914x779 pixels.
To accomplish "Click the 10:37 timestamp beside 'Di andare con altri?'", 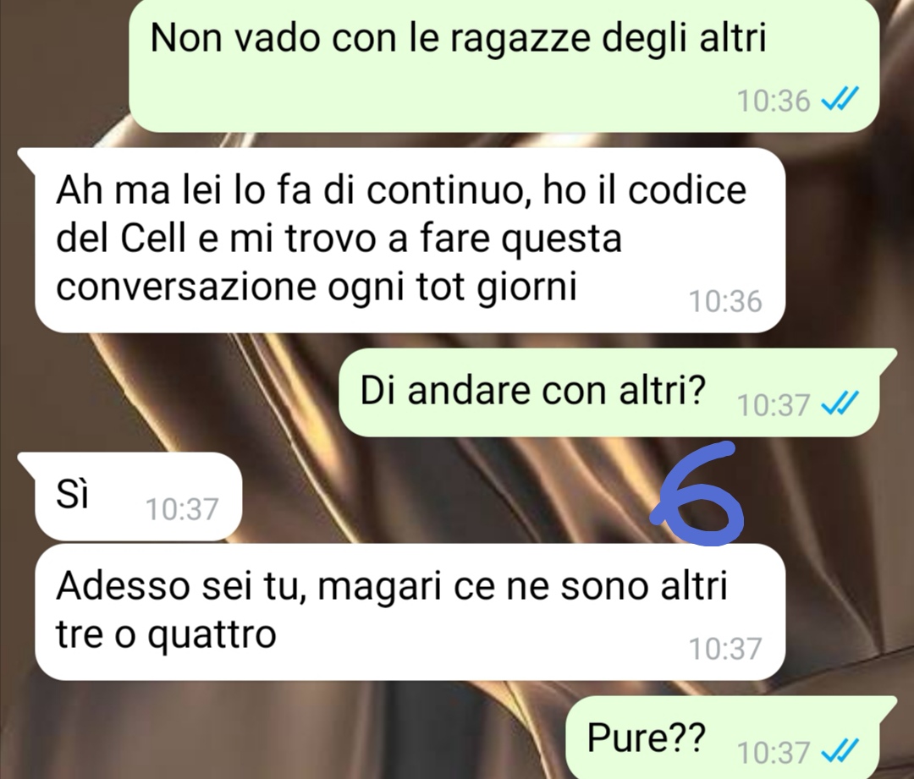I will tap(774, 403).
